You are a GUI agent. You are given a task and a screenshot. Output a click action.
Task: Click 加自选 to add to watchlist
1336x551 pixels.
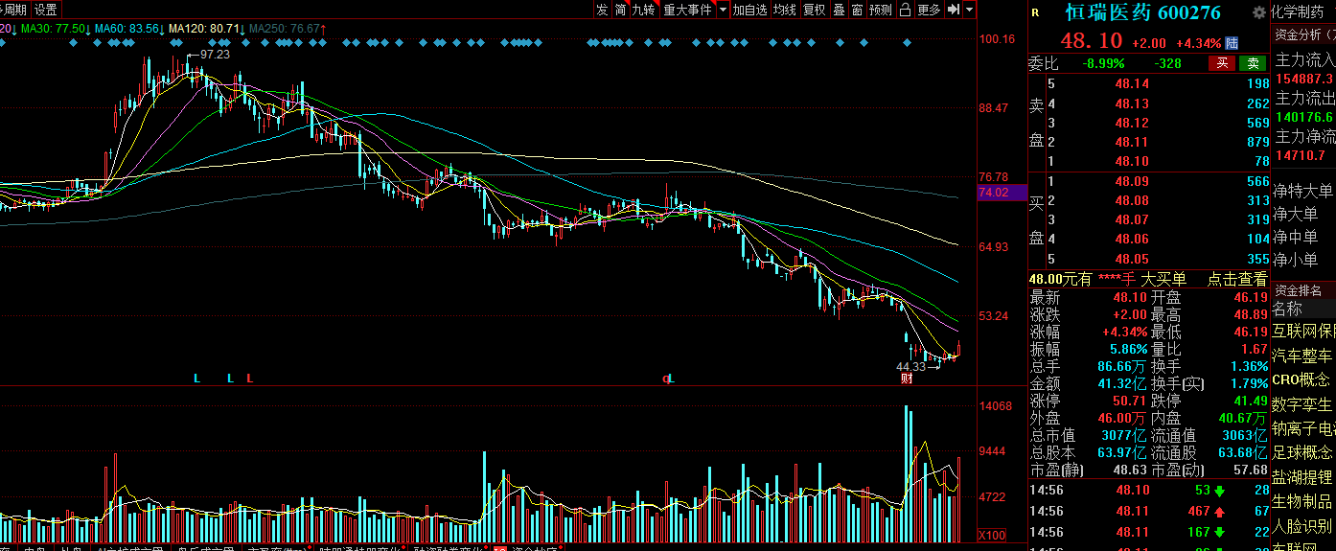pyautogui.click(x=750, y=10)
